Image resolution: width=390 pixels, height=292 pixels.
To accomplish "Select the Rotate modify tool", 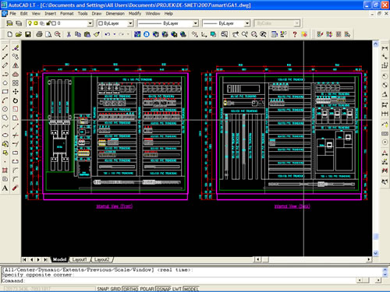I will point(16,100).
